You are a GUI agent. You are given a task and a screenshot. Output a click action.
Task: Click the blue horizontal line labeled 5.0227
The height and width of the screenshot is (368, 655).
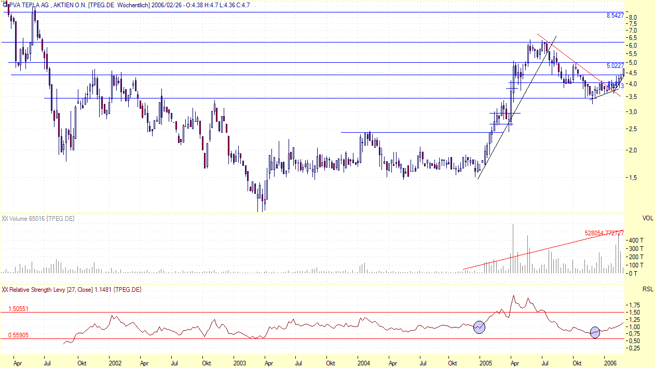tap(311, 62)
